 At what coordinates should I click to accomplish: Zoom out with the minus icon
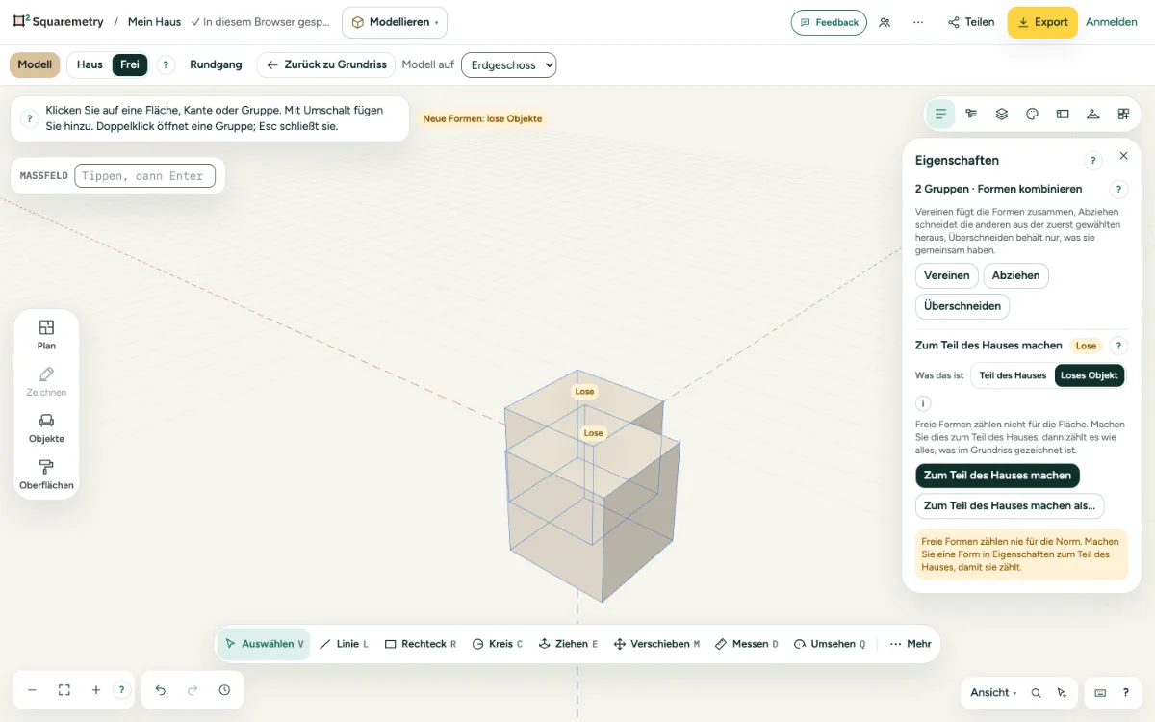point(32,690)
